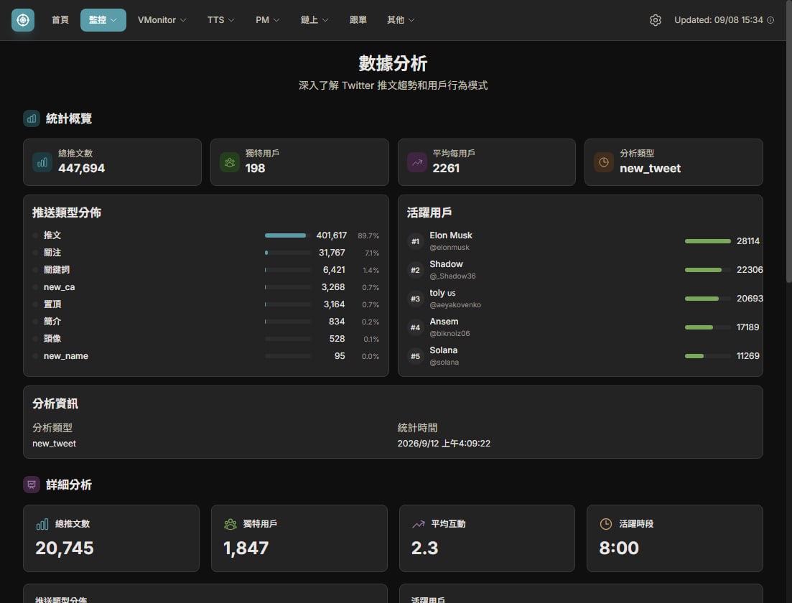Click the new_ca row label
This screenshot has width=792, height=603.
coord(59,287)
